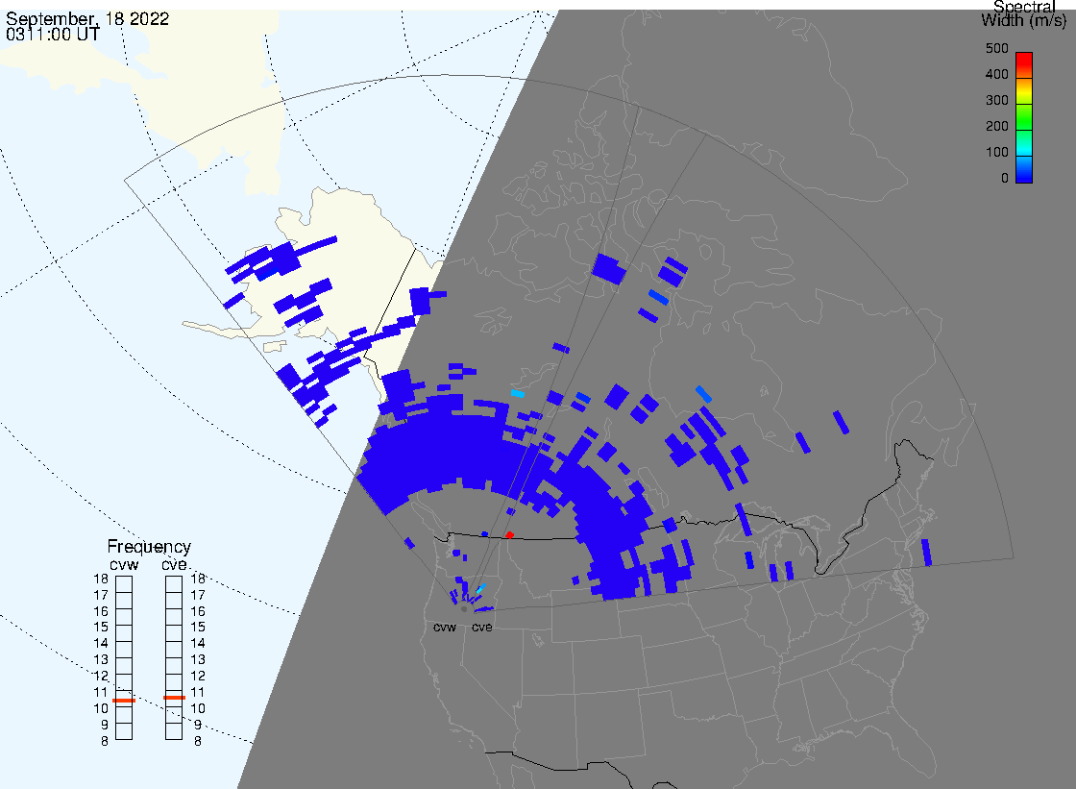Click the radar site dot between cvw and cve
This screenshot has height=789, width=1076.
(465, 609)
